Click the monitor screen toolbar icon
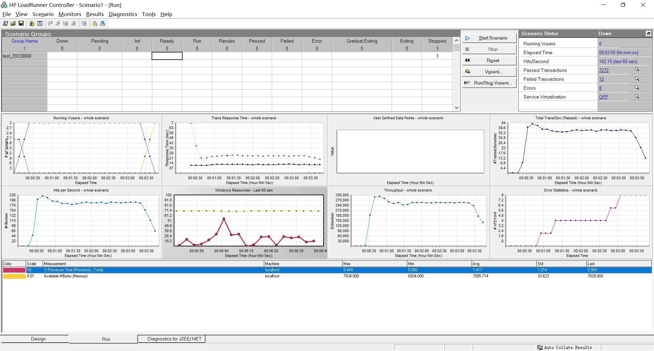This screenshot has width=654, height=351. click(x=40, y=24)
